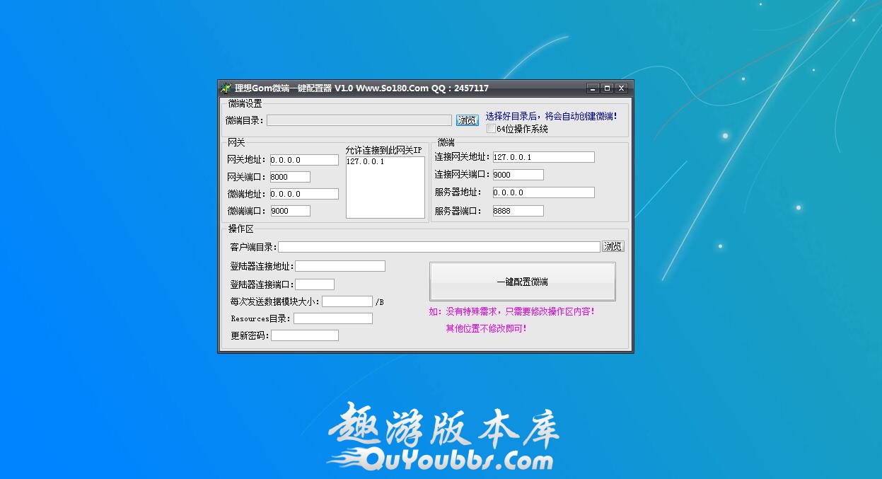Viewport: 882px width, 479px height.
Task: Click the 微端目录 path field
Action: click(x=359, y=120)
